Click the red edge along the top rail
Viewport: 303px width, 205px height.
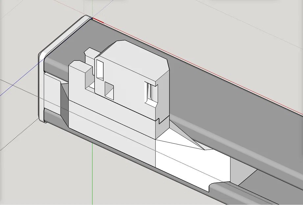point(99,20)
